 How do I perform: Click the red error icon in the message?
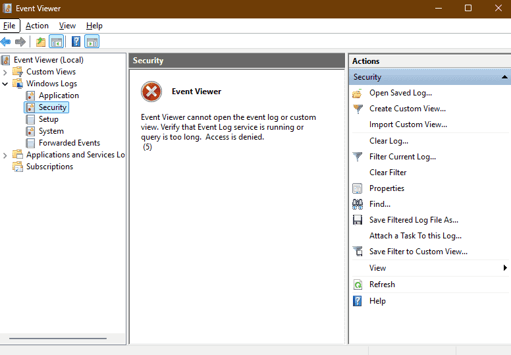click(151, 92)
